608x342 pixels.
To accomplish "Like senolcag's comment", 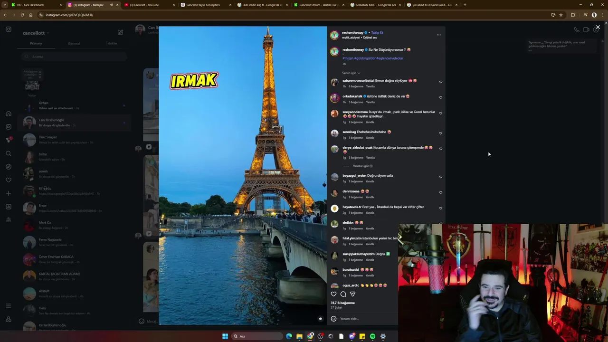I will pyautogui.click(x=440, y=133).
